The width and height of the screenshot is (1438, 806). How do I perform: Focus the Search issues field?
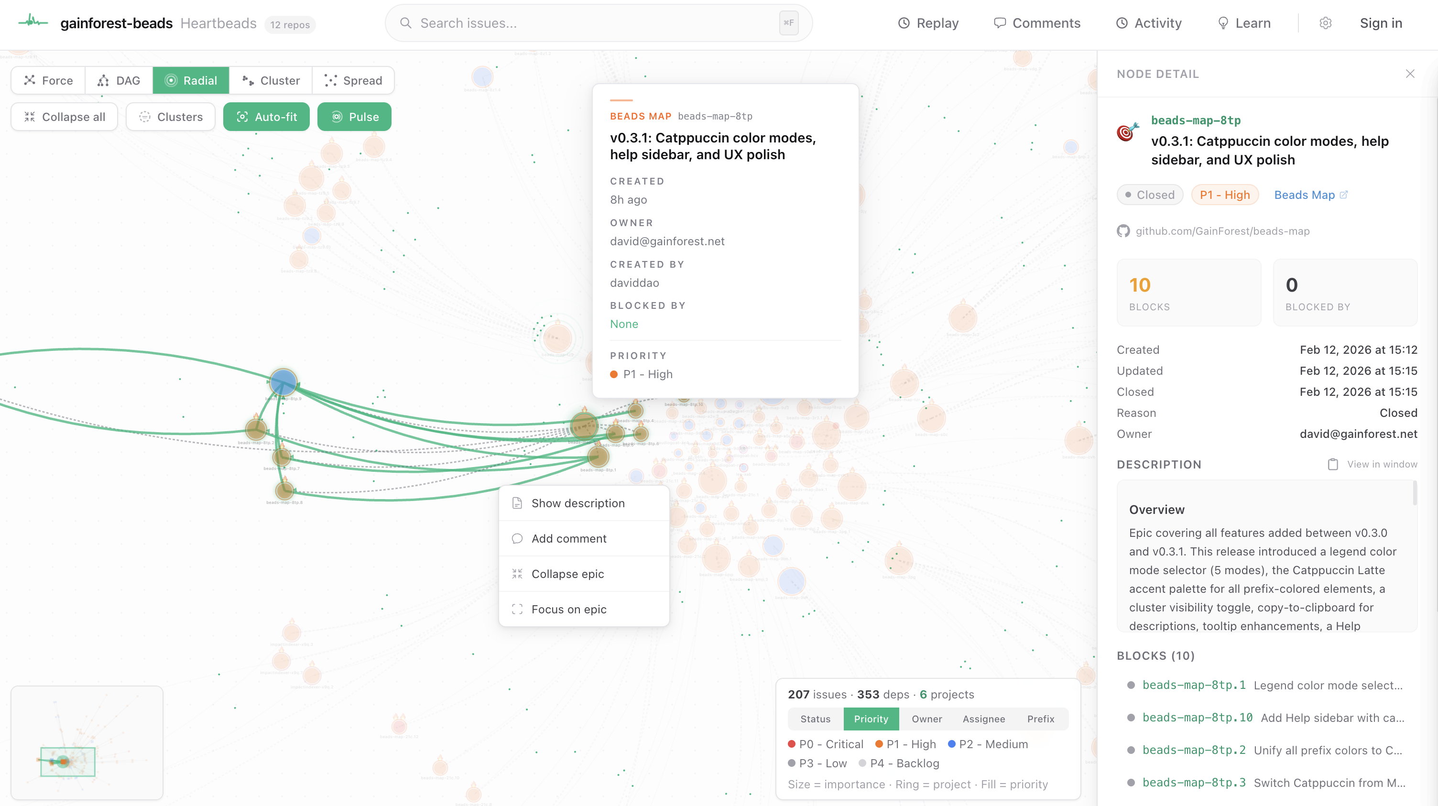pos(599,23)
